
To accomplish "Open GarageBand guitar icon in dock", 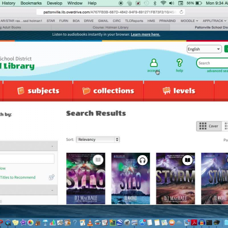I will tap(38, 223).
